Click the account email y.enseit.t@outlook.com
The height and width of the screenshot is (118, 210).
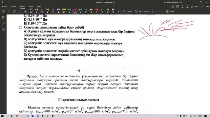click(x=173, y=2)
